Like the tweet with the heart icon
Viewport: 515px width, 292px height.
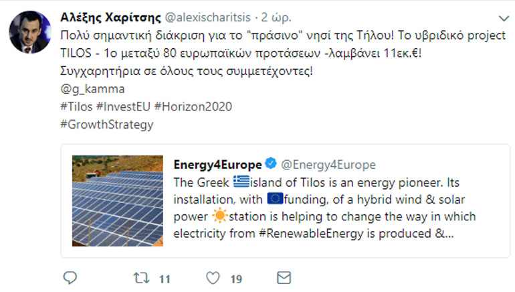point(213,278)
